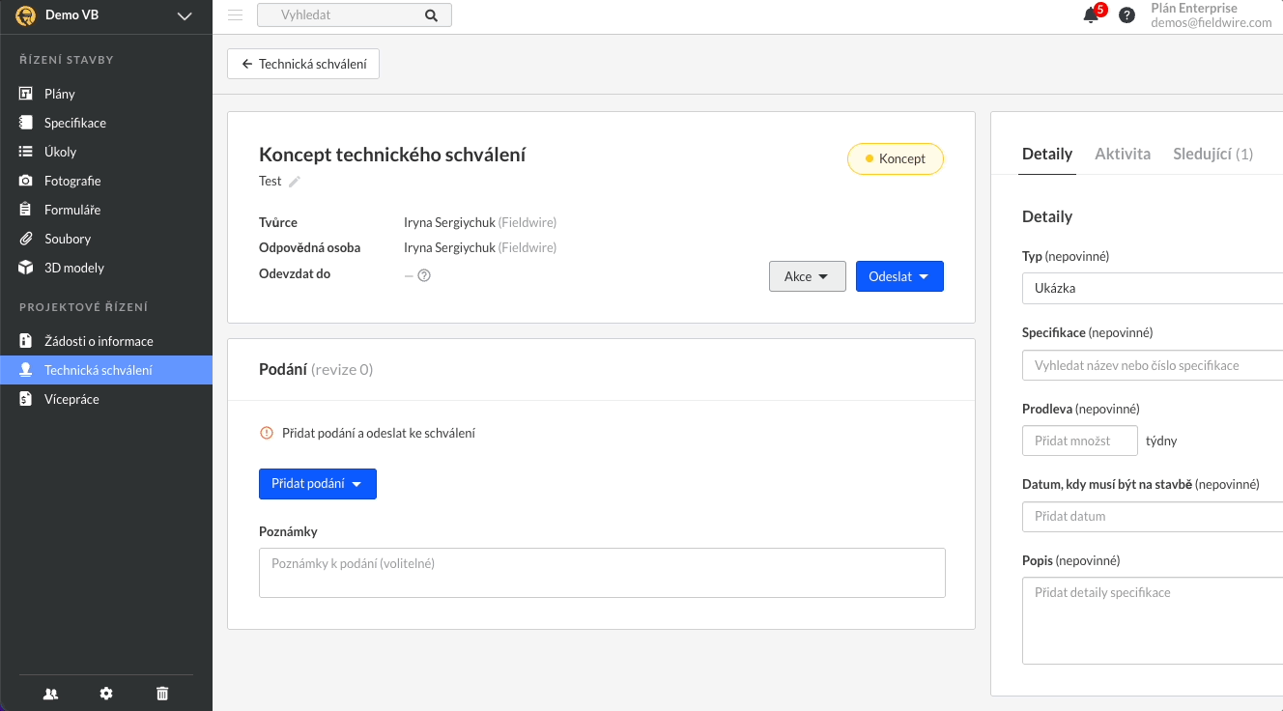Open Plán Enterprise account menu
The width and height of the screenshot is (1283, 711).
coord(1212,15)
